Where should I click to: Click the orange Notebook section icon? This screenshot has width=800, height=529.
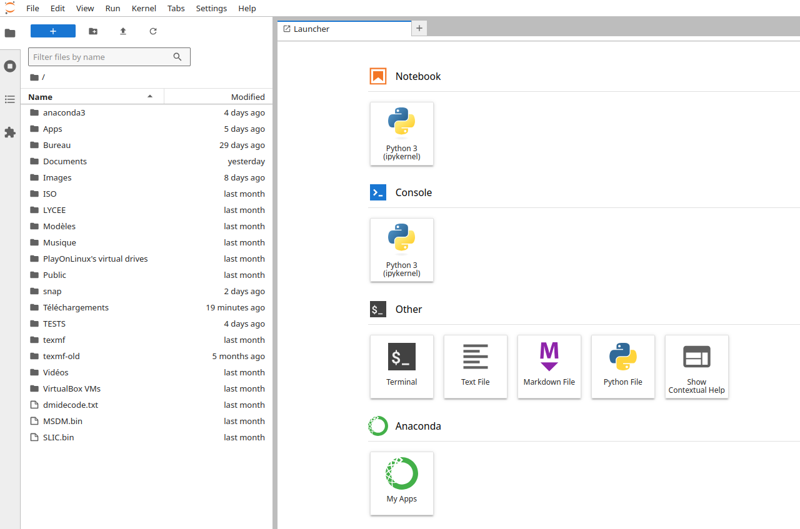tap(378, 76)
